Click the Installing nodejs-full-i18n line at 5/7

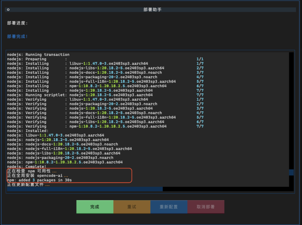105,81
